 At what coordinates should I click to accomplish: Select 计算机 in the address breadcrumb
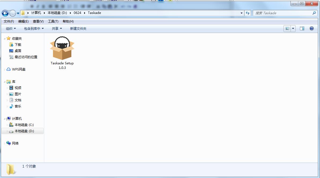(36, 13)
